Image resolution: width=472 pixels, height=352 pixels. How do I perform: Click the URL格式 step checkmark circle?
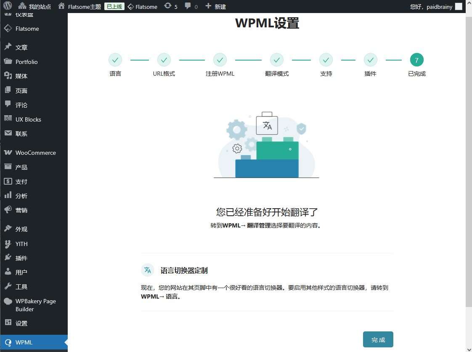[x=164, y=60]
